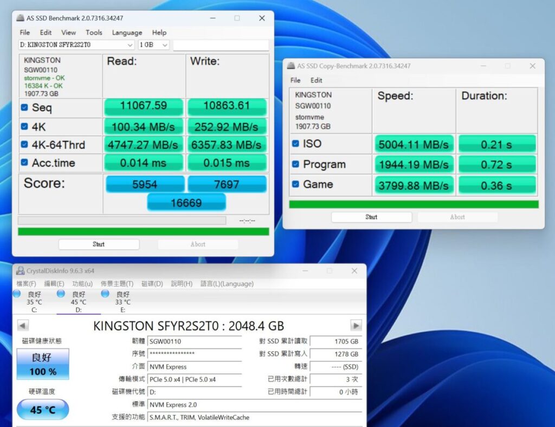Click the 45 °C disk temperature button

point(43,410)
